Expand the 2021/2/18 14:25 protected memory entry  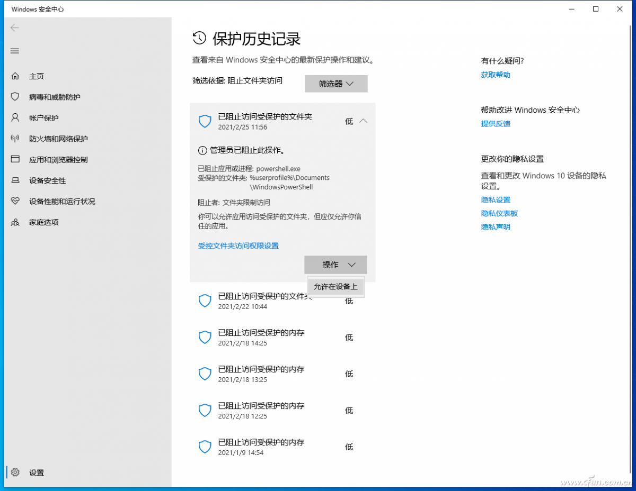click(282, 338)
